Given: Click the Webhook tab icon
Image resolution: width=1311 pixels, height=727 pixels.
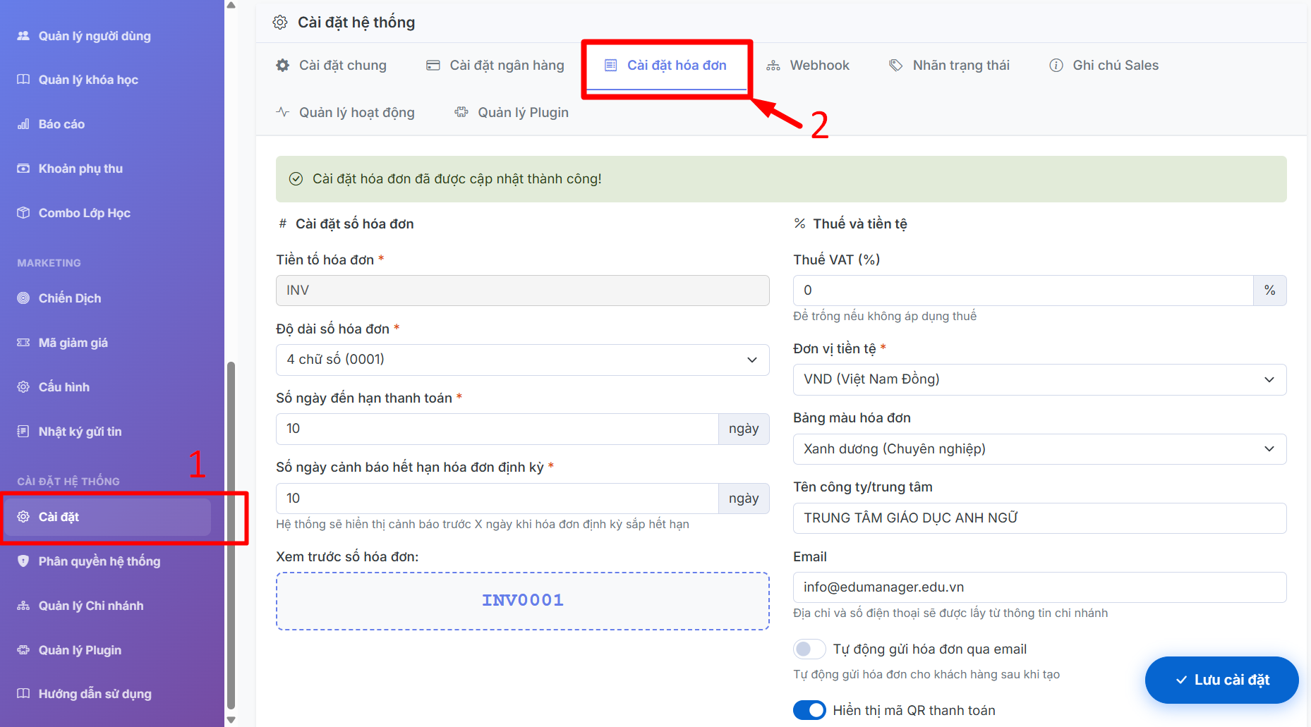Looking at the screenshot, I should click(773, 66).
